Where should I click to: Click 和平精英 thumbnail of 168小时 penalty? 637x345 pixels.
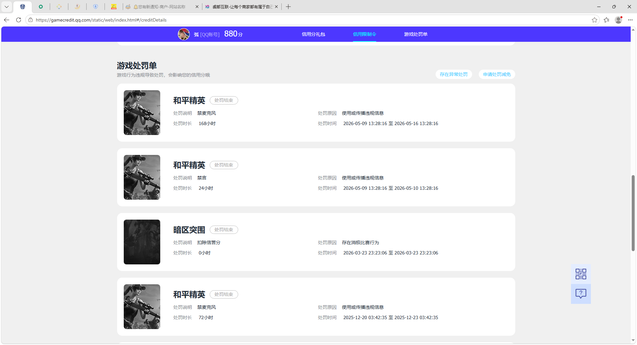tap(142, 112)
